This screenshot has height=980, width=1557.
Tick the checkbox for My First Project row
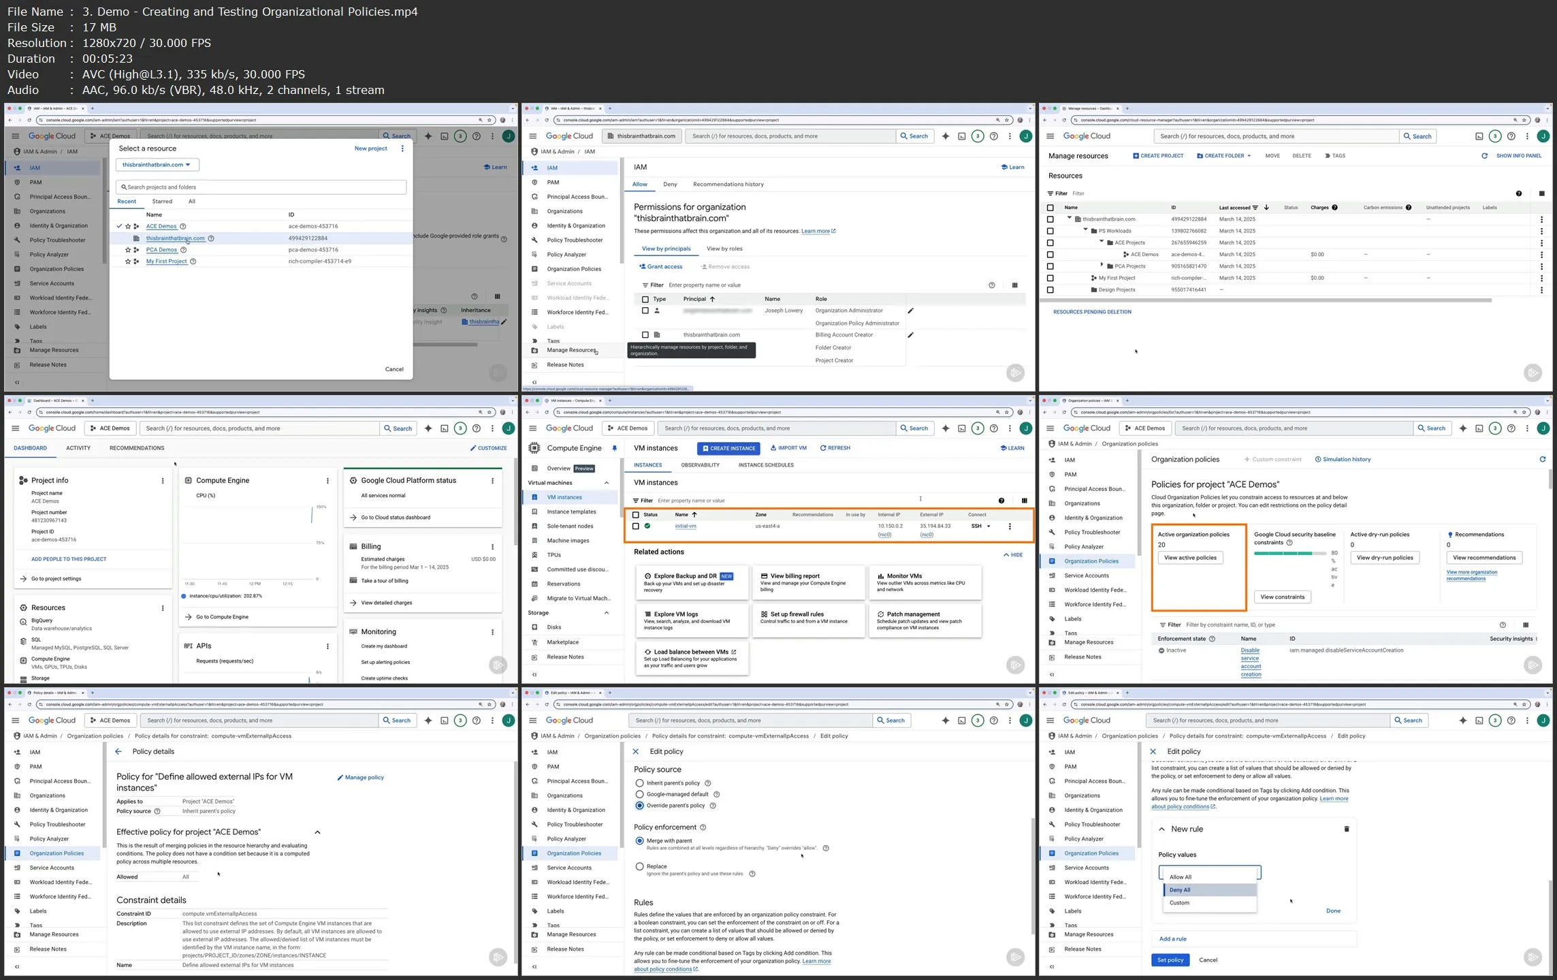coord(1050,279)
